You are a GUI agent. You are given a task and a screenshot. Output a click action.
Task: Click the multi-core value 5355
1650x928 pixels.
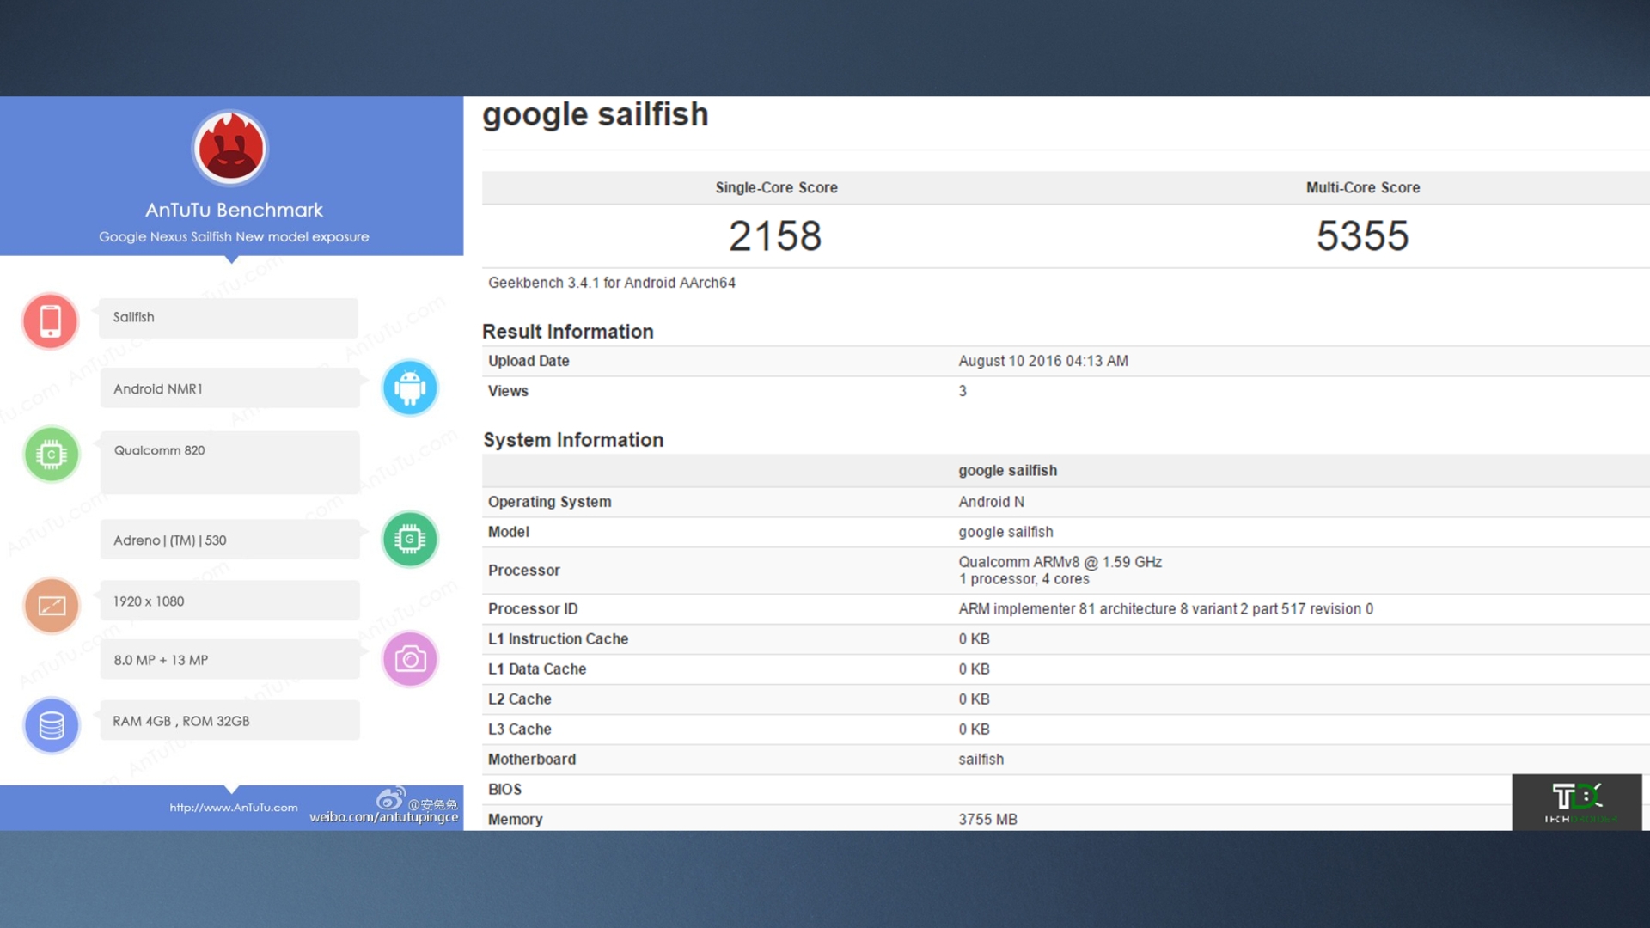pyautogui.click(x=1363, y=235)
